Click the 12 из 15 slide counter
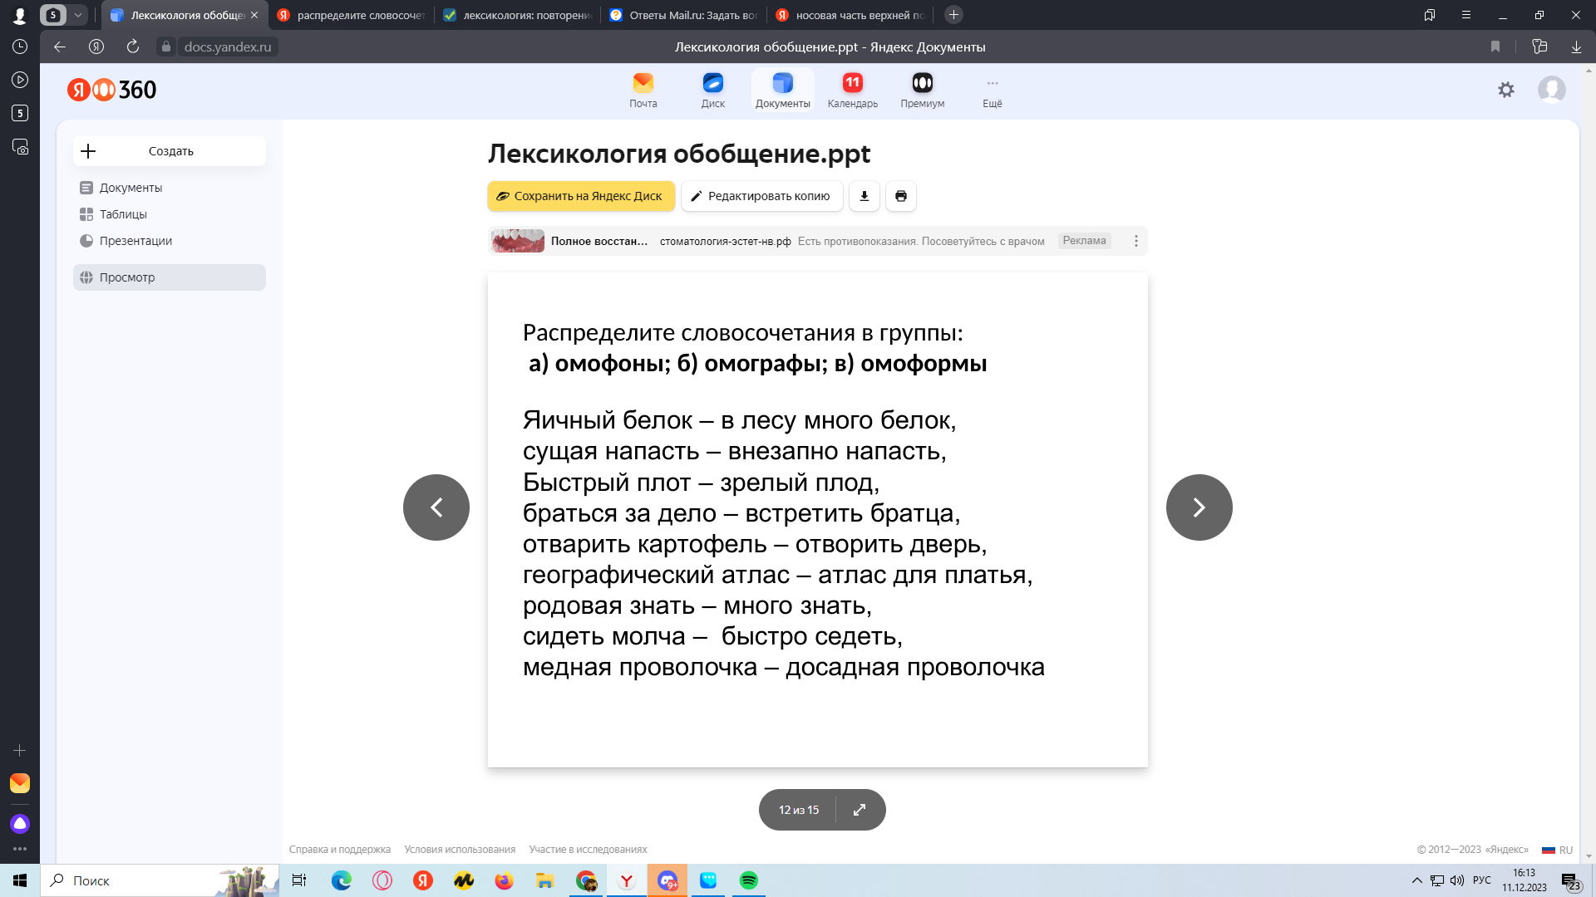1596x897 pixels. [x=798, y=810]
